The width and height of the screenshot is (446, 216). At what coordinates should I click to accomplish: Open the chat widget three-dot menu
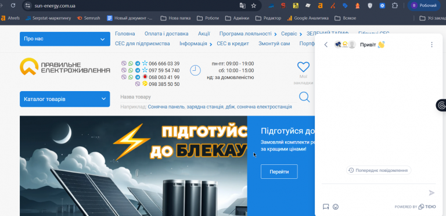(x=432, y=45)
